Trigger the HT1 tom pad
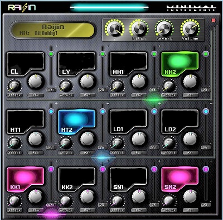The image size is (223, 220). click(26, 122)
